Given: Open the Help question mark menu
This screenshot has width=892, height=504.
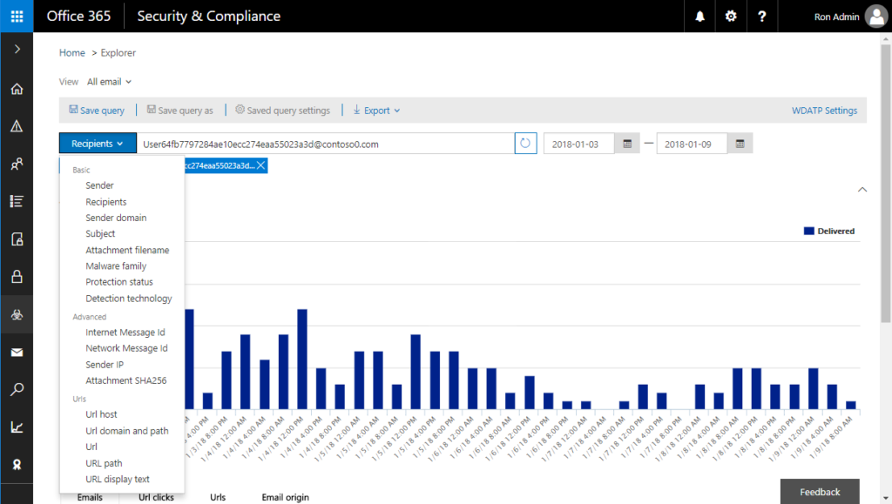Looking at the screenshot, I should point(762,16).
